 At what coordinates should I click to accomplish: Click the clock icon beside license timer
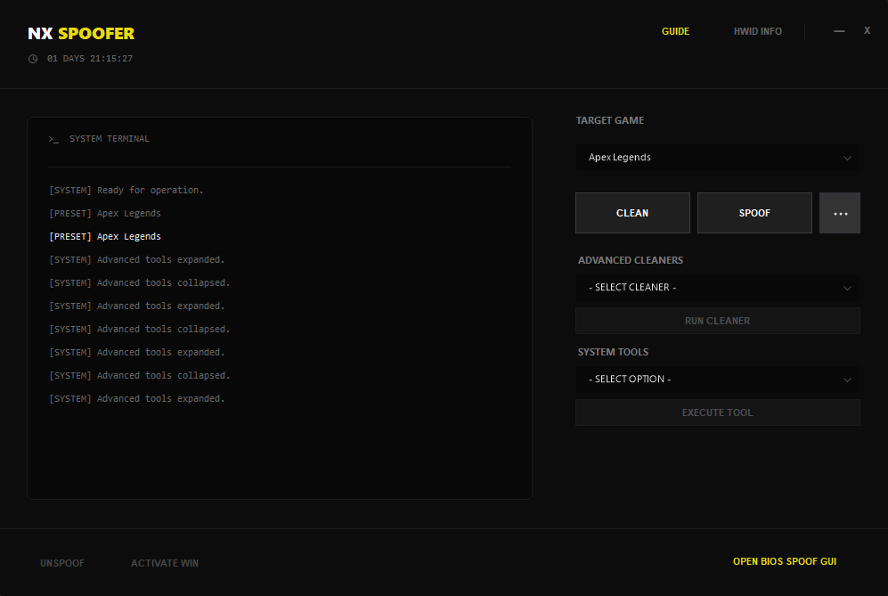click(33, 59)
